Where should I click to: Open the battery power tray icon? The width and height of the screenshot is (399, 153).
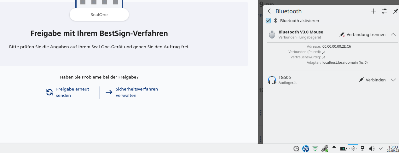click(344, 149)
